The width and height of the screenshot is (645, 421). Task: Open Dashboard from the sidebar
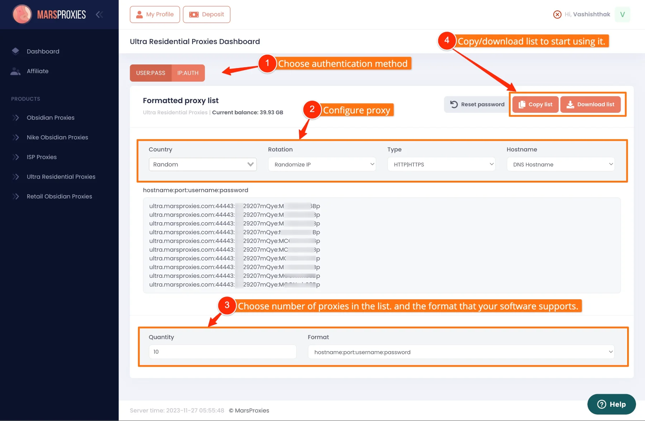click(43, 51)
